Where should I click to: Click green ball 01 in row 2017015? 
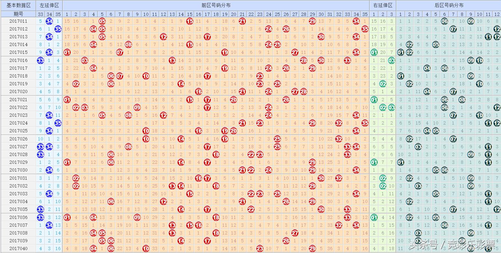click(x=374, y=52)
